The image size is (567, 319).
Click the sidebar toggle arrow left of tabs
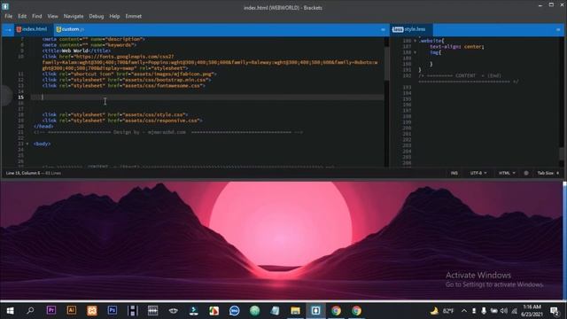click(x=8, y=29)
